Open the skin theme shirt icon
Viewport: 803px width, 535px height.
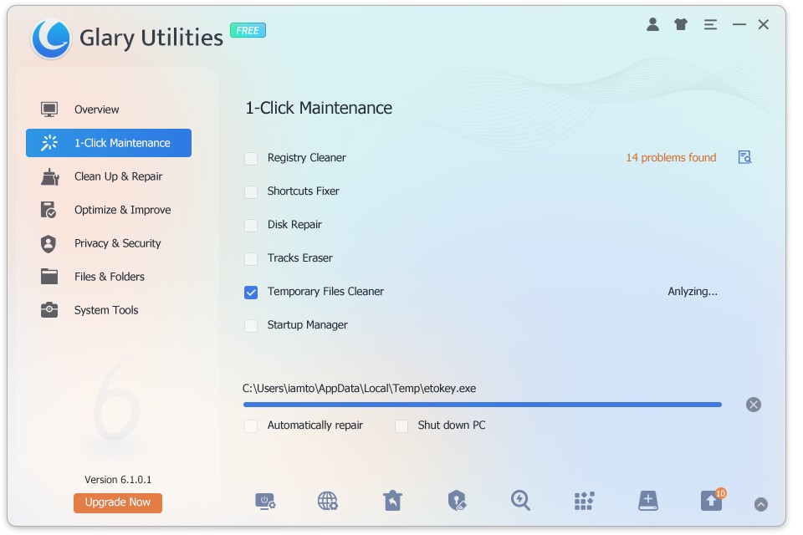tap(681, 25)
